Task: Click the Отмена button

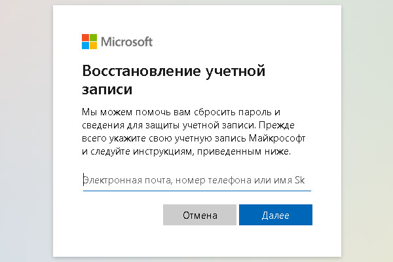Action: click(200, 215)
